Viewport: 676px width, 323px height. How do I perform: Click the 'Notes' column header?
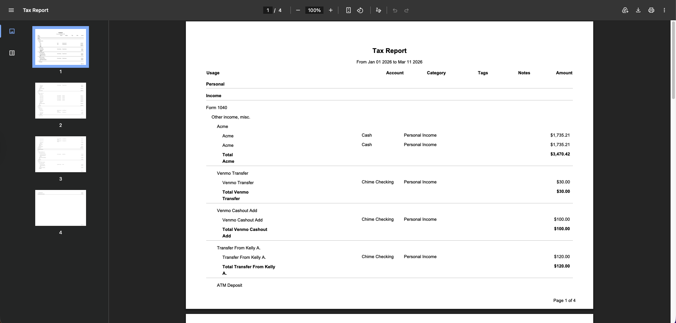click(524, 73)
